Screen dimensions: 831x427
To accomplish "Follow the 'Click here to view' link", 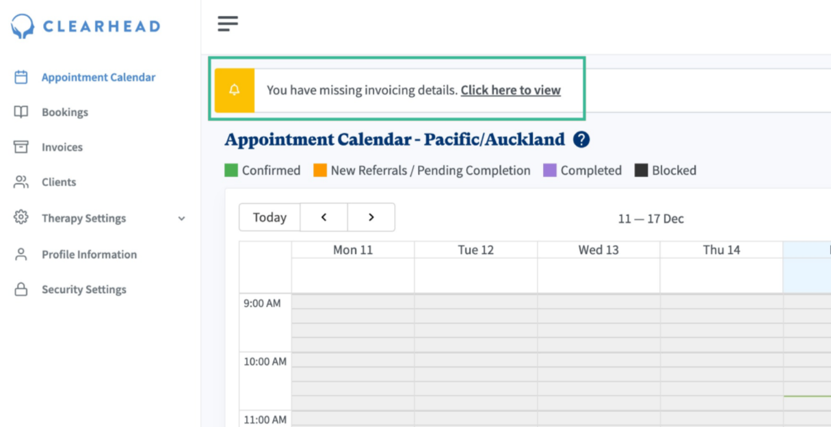I will point(510,90).
